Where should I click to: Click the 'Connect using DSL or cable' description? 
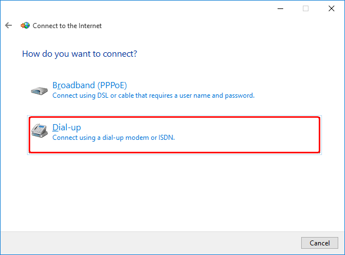tap(153, 95)
